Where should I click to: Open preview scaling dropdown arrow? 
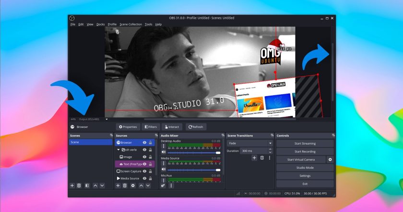click(x=107, y=119)
